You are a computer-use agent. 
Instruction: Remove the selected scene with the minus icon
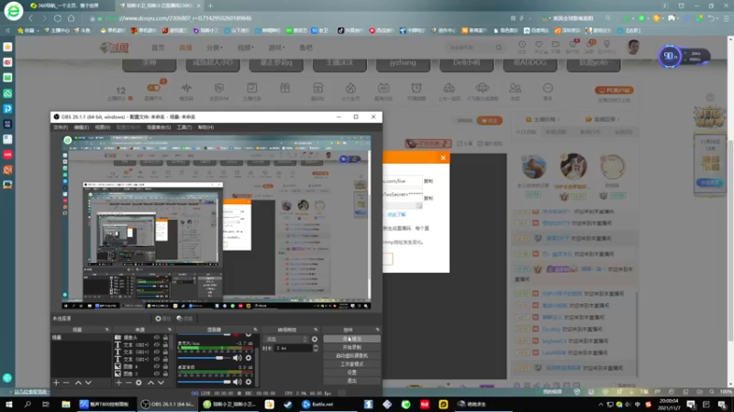[x=66, y=383]
